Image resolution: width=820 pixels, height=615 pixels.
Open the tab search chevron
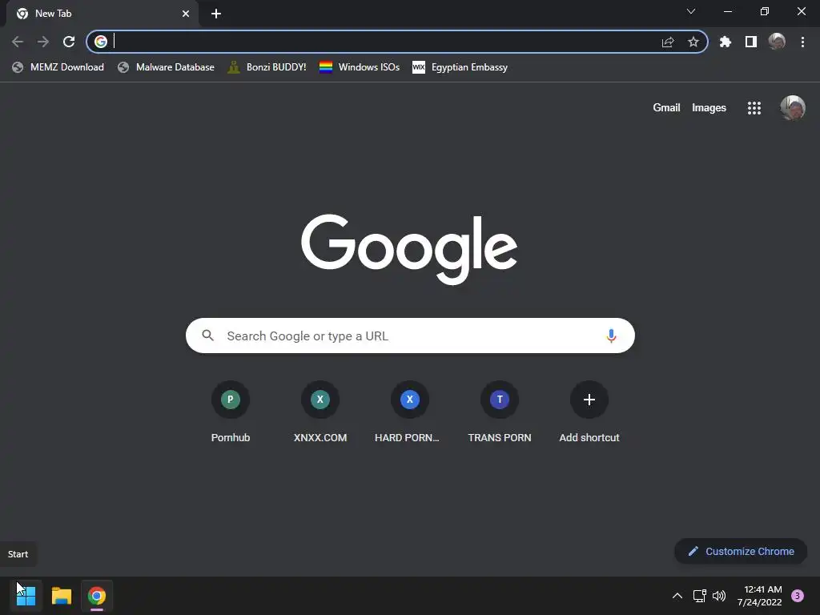[x=691, y=11]
